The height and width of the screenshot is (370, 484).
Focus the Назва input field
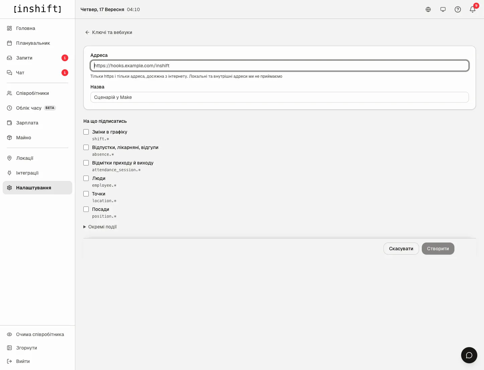[x=280, y=97]
